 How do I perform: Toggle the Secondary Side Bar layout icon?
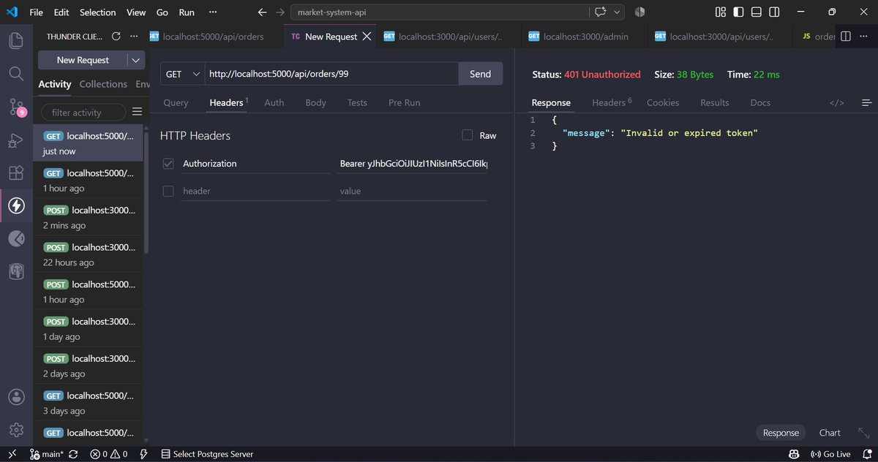tap(774, 12)
